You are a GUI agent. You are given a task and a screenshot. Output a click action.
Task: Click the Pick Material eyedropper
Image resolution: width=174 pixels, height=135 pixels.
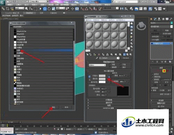click(97, 58)
